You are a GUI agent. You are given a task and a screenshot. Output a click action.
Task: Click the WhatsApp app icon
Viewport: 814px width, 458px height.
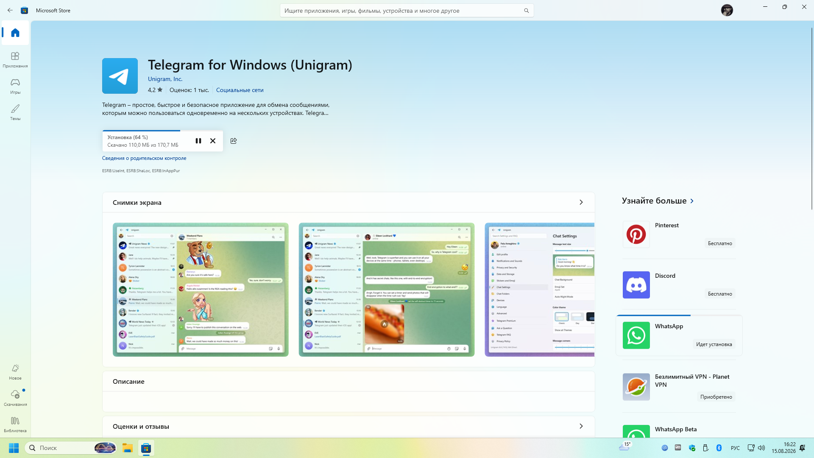click(x=636, y=335)
